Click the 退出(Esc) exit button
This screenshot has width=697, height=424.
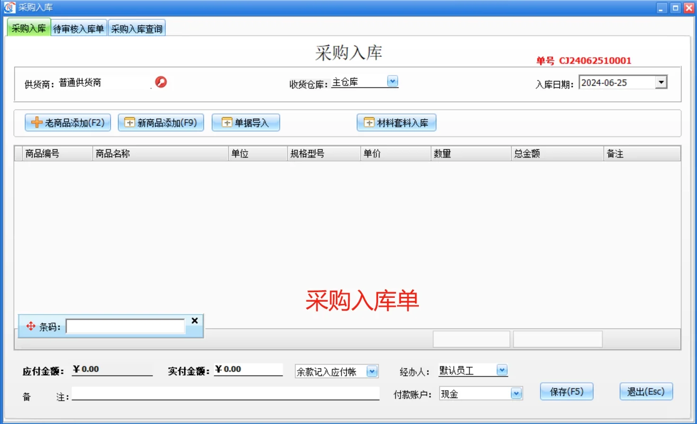click(x=645, y=391)
